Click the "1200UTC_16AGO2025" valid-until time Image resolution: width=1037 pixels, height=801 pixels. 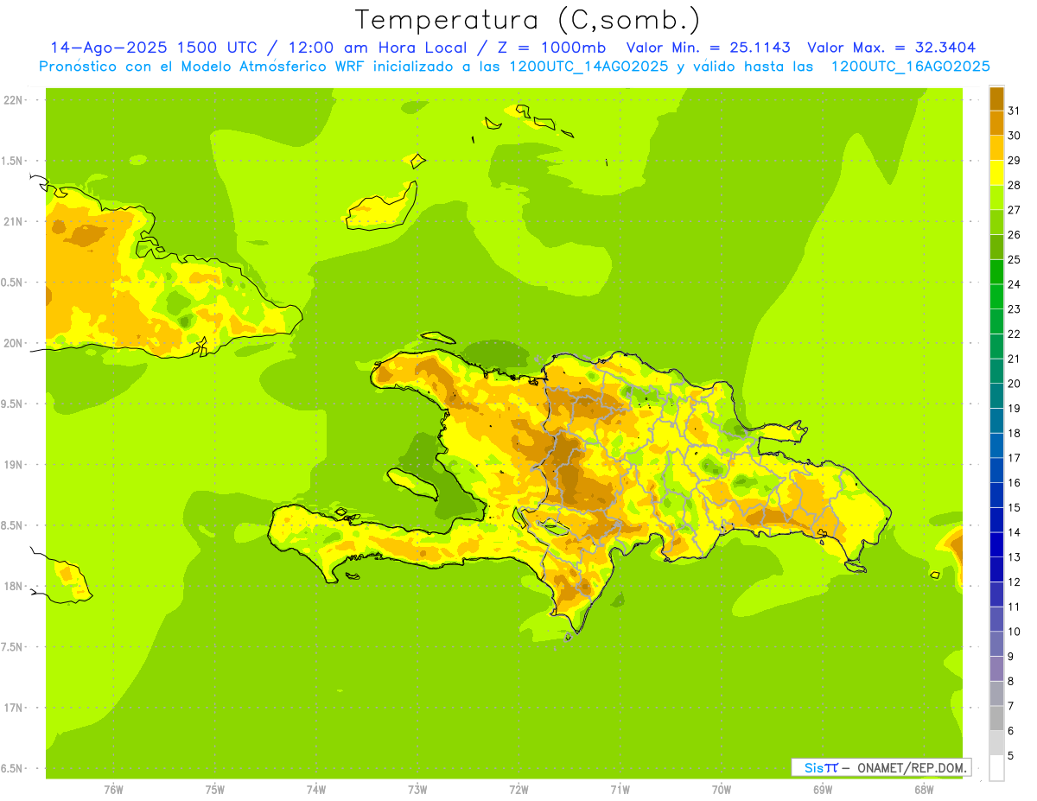pos(910,67)
